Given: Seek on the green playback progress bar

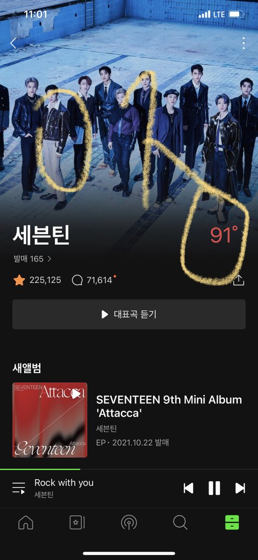Looking at the screenshot, I should click(x=129, y=469).
